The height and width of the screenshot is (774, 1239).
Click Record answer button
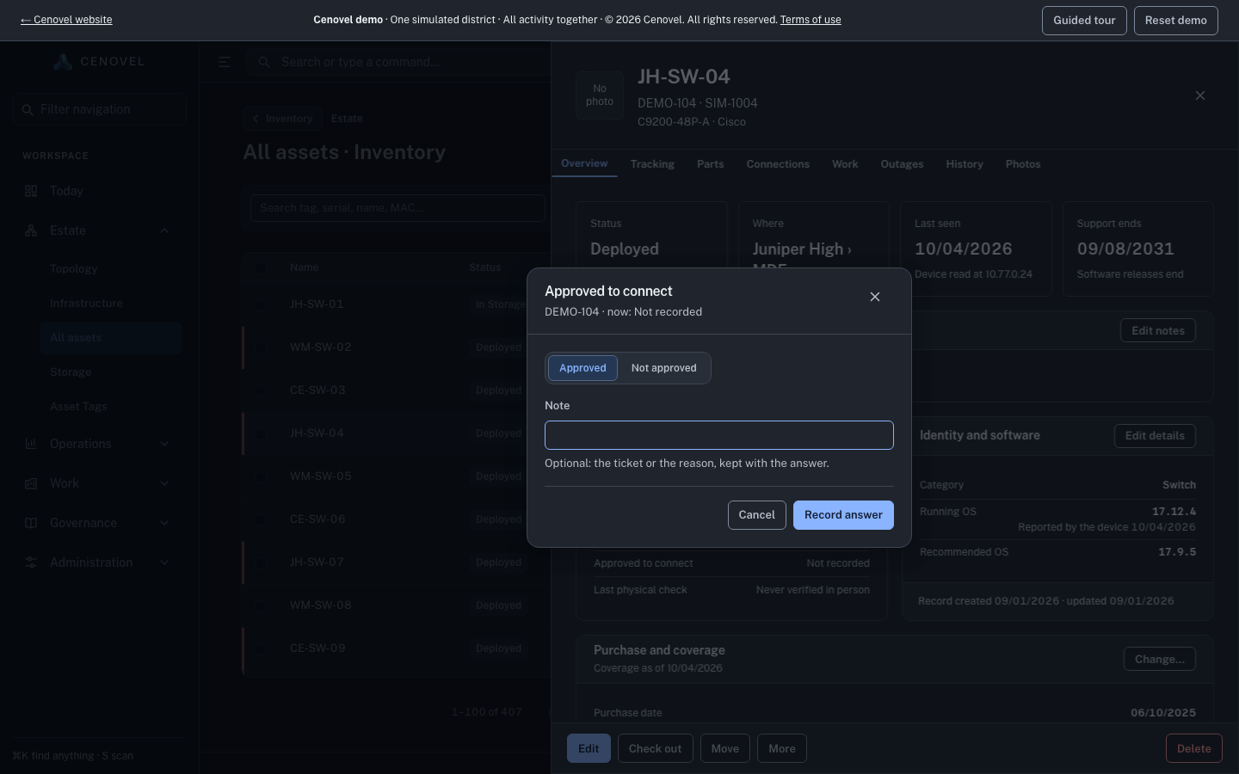click(x=843, y=515)
